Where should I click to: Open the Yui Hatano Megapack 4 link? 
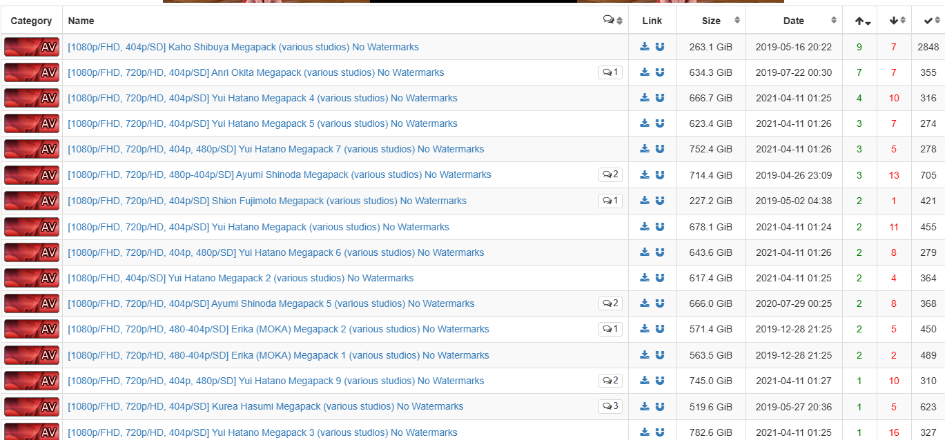point(262,98)
